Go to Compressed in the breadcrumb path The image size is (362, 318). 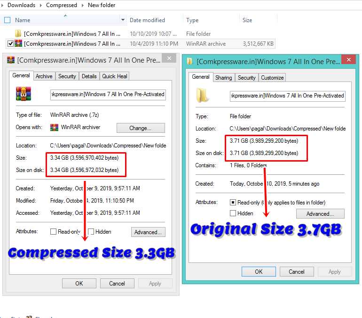[x=62, y=5]
